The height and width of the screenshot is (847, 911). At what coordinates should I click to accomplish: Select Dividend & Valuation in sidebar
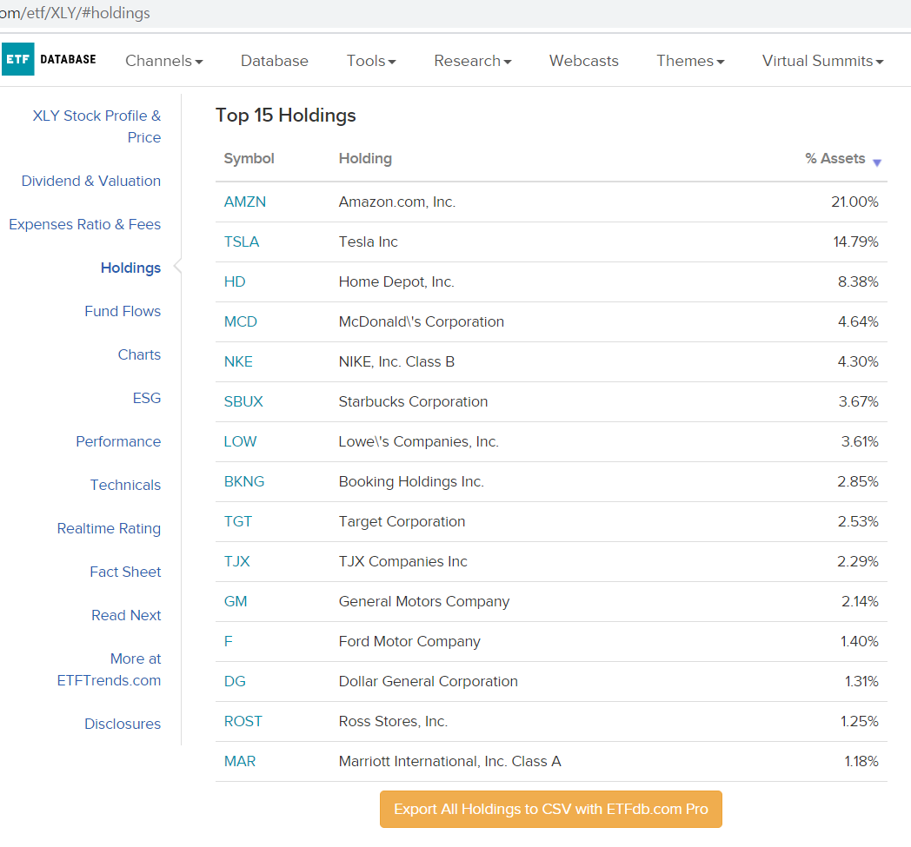[91, 181]
